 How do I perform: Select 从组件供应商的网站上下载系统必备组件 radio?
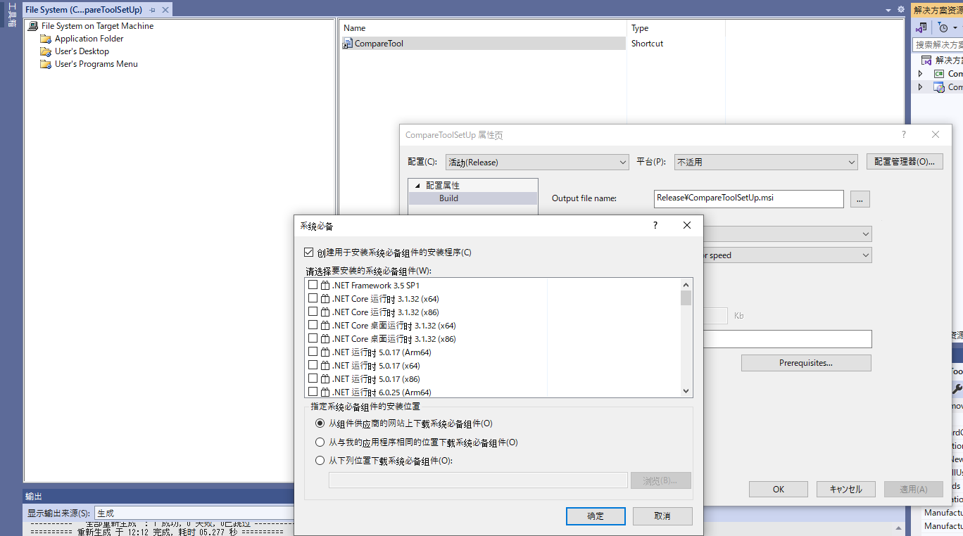(x=320, y=423)
